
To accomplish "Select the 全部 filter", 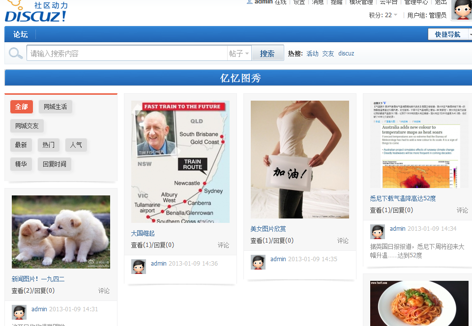I will [21, 107].
